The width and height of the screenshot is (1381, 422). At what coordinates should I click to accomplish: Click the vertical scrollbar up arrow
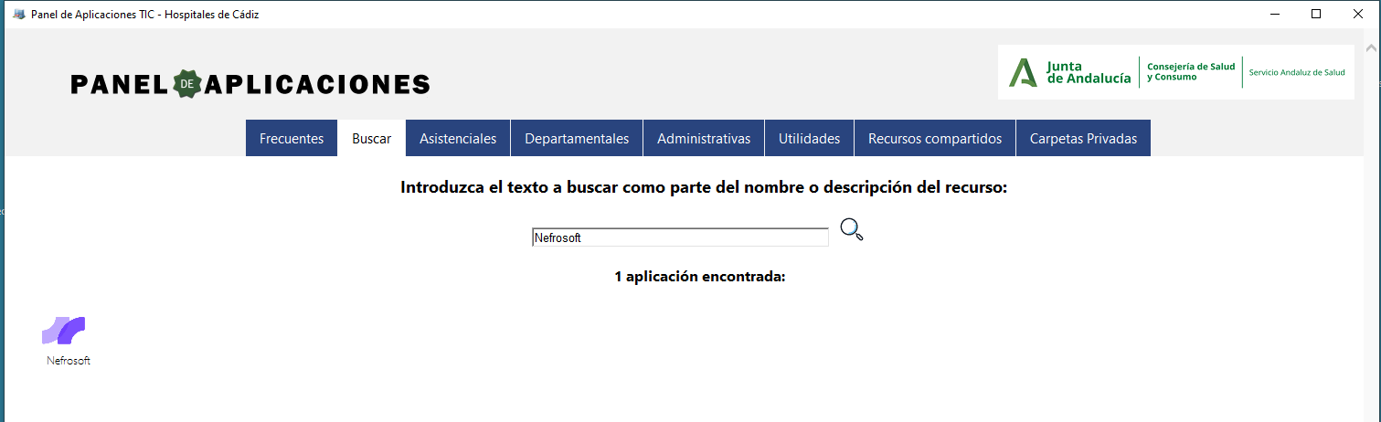point(1371,46)
